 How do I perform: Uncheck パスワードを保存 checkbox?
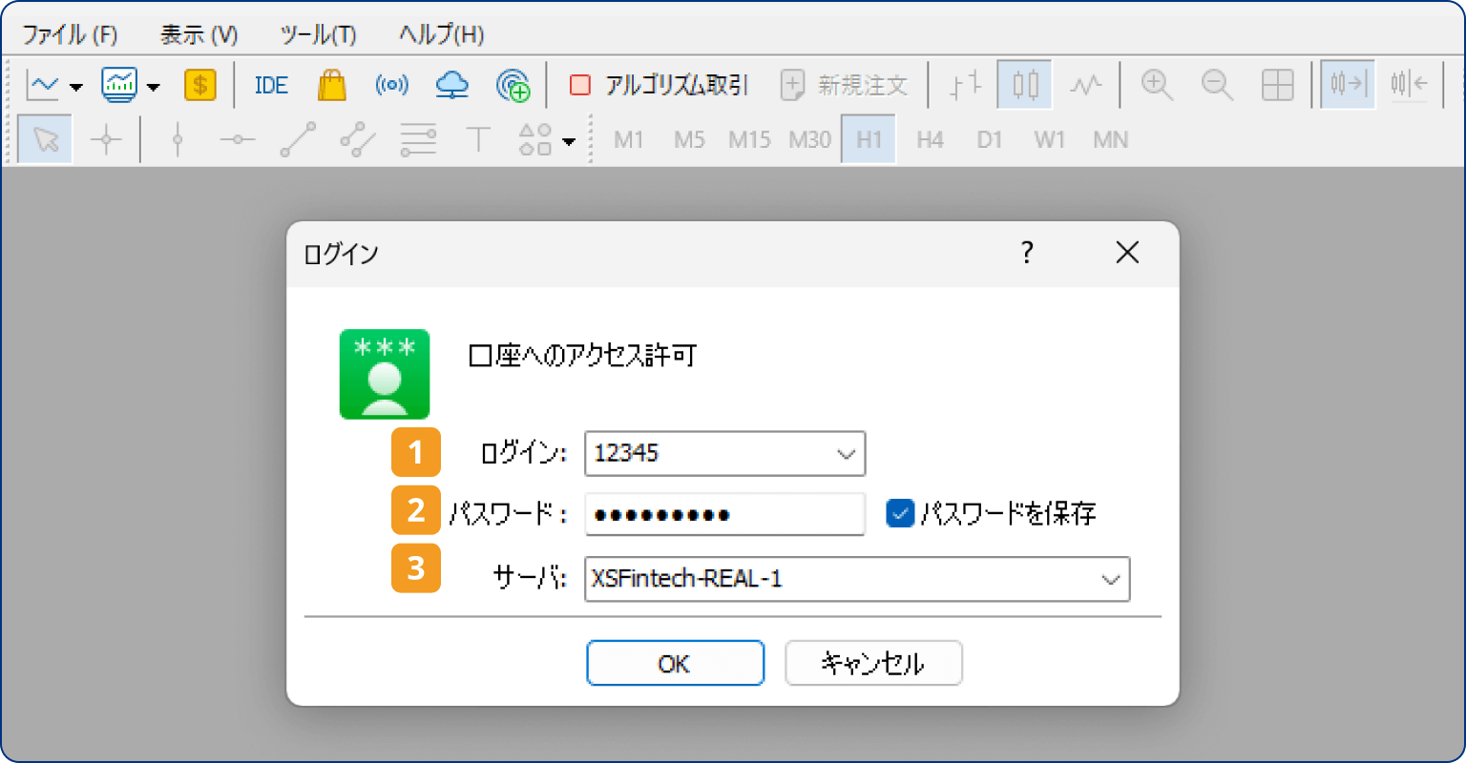click(900, 513)
